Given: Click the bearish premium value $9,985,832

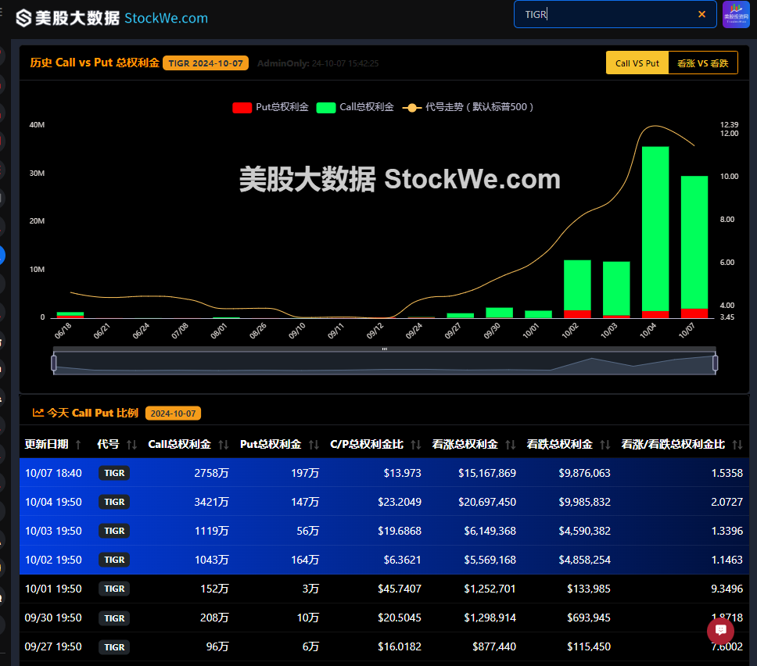Looking at the screenshot, I should [585, 502].
